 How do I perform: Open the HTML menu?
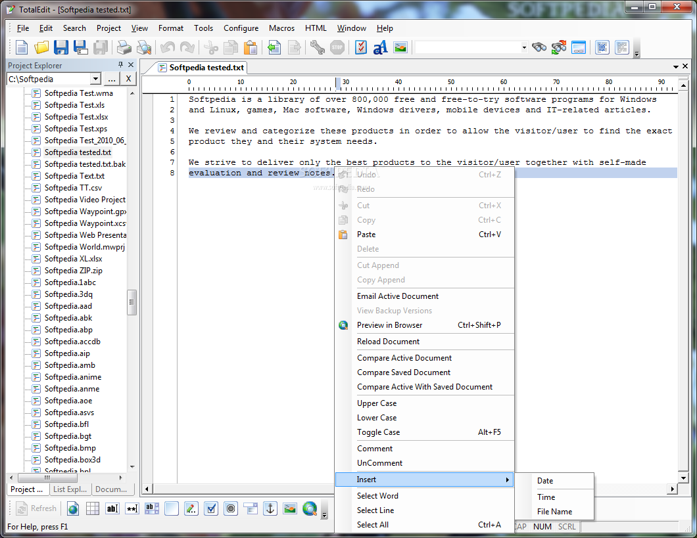click(x=316, y=28)
